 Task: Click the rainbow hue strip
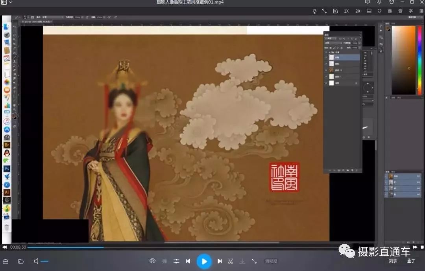[x=420, y=60]
